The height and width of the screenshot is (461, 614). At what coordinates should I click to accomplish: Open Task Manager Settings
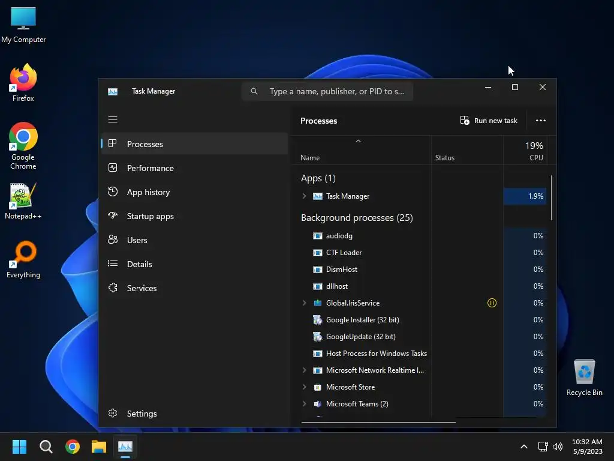pos(195,414)
